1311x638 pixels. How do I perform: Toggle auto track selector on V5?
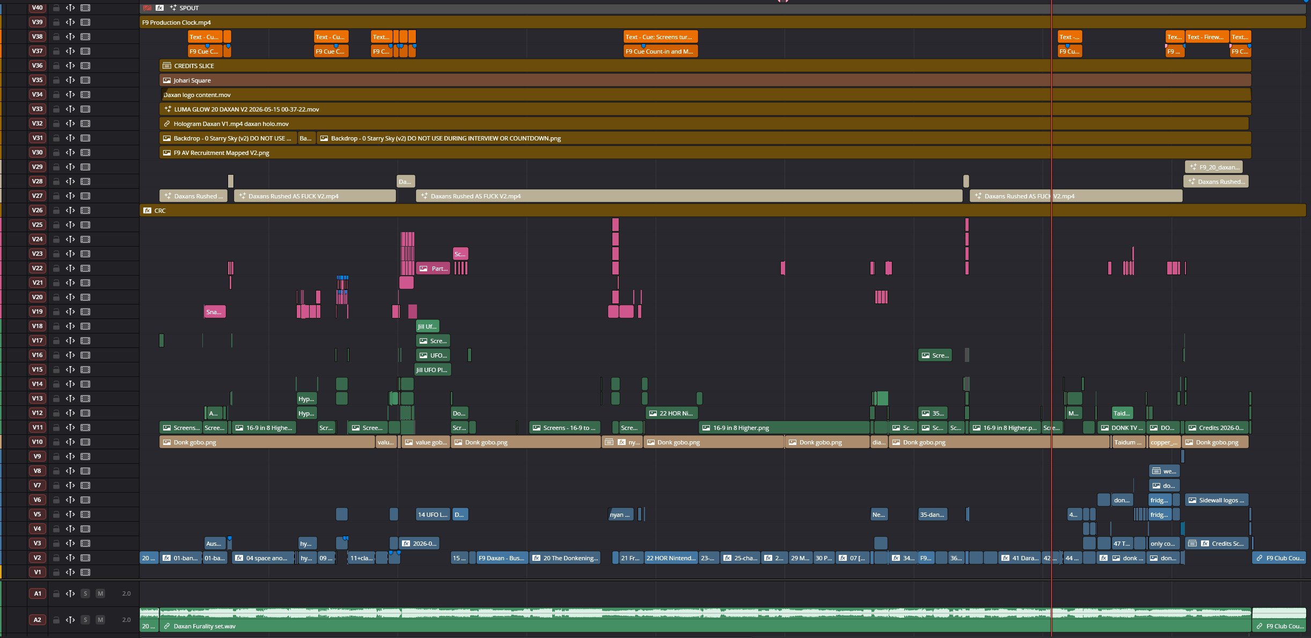pyautogui.click(x=70, y=514)
